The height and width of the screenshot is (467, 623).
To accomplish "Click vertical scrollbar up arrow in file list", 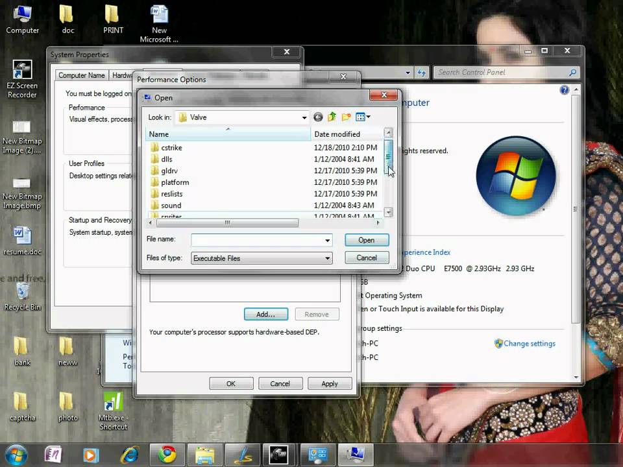I will [x=388, y=133].
